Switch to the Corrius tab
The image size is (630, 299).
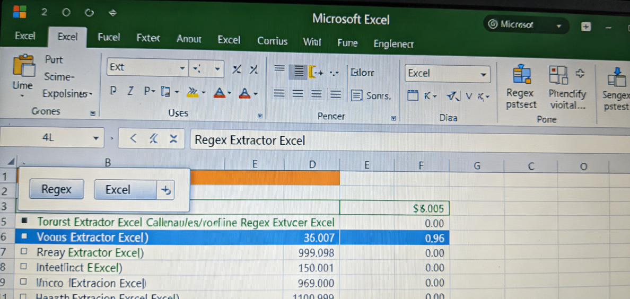click(272, 41)
